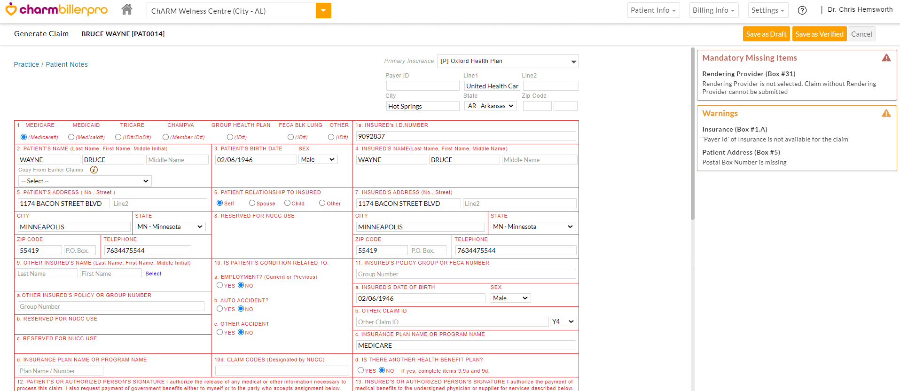Viewport: 900px width, 391px height.
Task: Open the Primary Insurance dropdown
Action: pos(508,61)
